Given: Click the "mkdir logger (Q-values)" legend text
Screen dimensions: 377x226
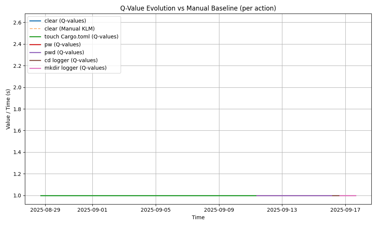Looking at the screenshot, I should [x=75, y=68].
